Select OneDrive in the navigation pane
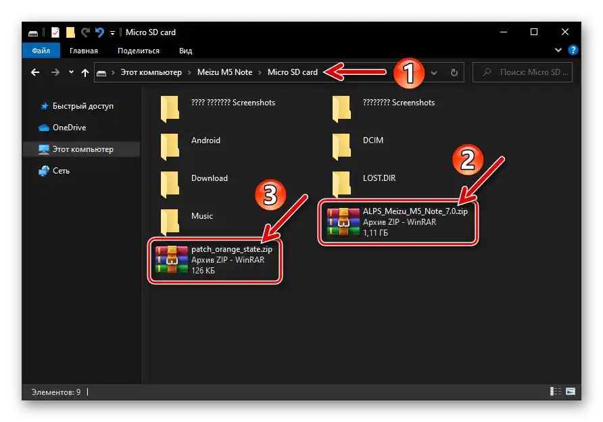The width and height of the screenshot is (603, 422). click(69, 128)
